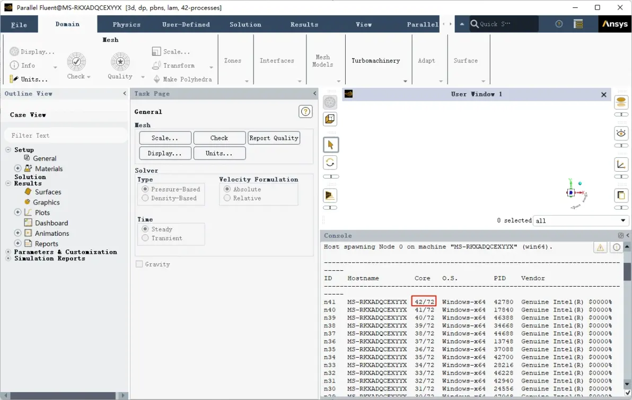Select Relative velocity formulation

click(227, 198)
